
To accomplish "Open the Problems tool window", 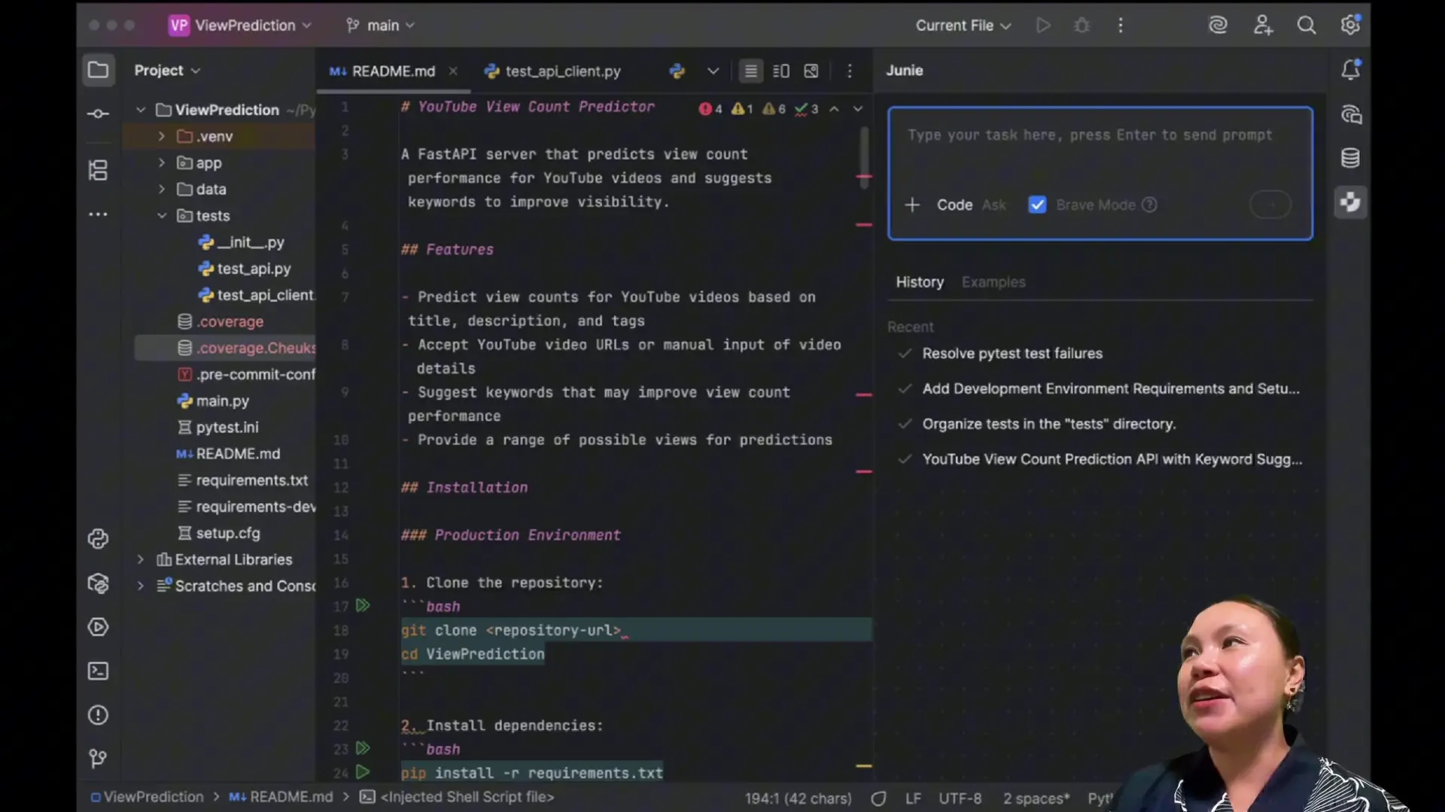I will coord(98,715).
